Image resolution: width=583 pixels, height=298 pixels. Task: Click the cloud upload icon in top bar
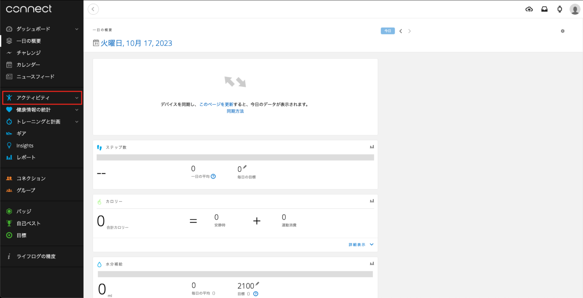pyautogui.click(x=529, y=9)
